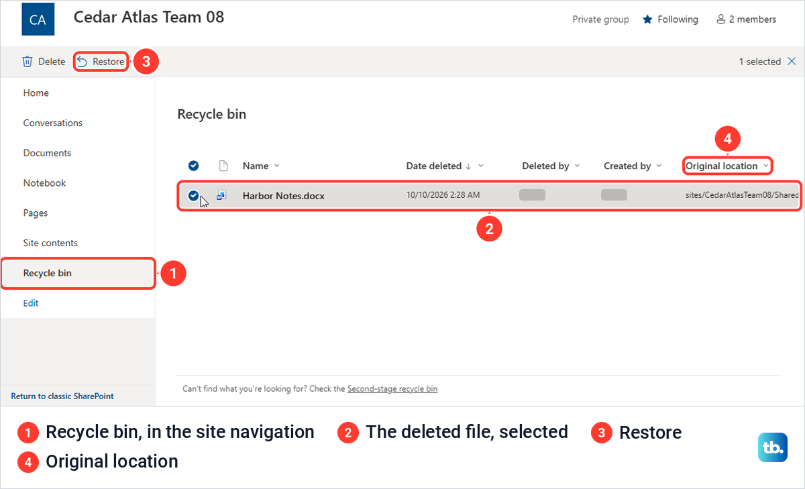Click the Restore button label
Image resolution: width=805 pixels, height=489 pixels.
tap(108, 62)
